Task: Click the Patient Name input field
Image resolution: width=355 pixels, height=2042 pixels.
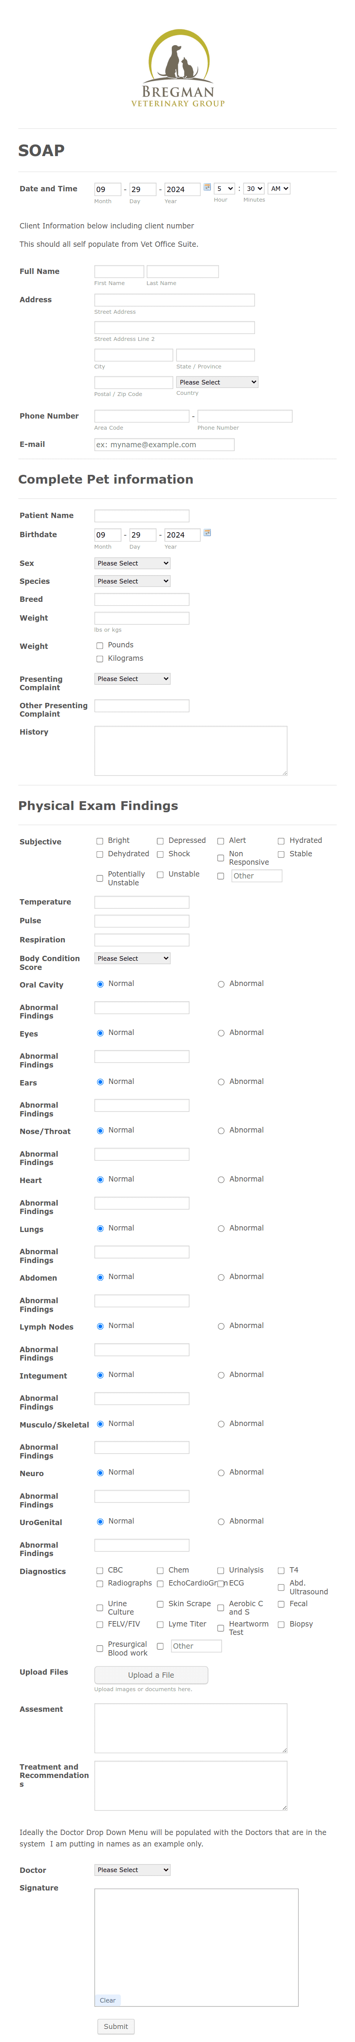Action: (x=142, y=516)
